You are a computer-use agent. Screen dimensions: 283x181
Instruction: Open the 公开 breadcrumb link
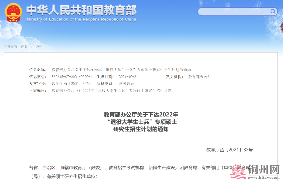[x=39, y=47]
